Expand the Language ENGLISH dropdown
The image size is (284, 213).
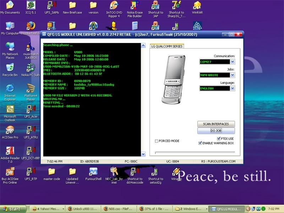click(233, 88)
